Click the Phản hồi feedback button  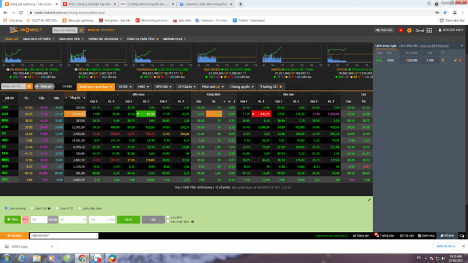(x=385, y=30)
